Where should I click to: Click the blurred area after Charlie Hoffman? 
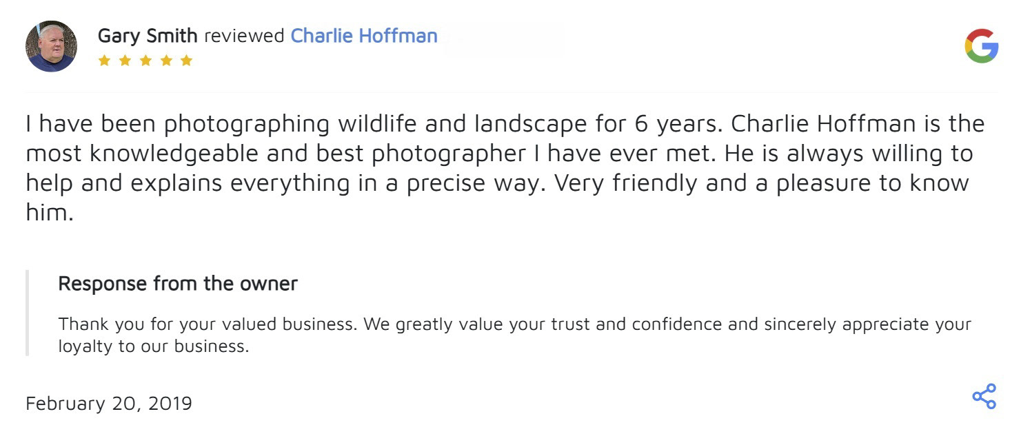503,39
